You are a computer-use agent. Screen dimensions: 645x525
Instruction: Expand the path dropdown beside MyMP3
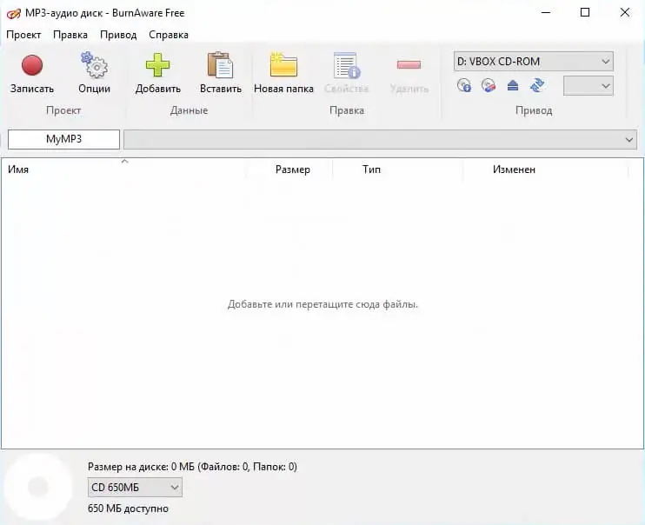point(380,139)
